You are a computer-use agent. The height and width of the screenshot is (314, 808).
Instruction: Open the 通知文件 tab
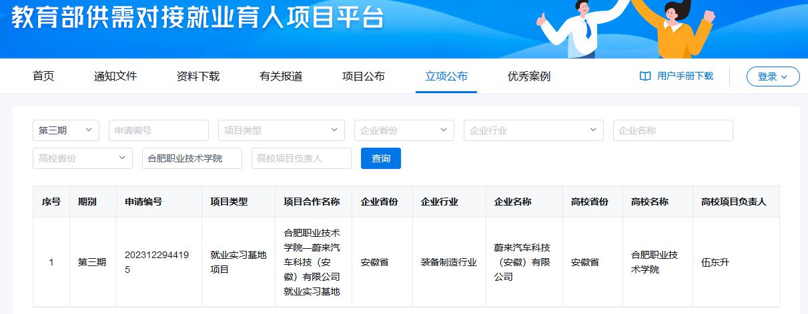click(x=115, y=77)
